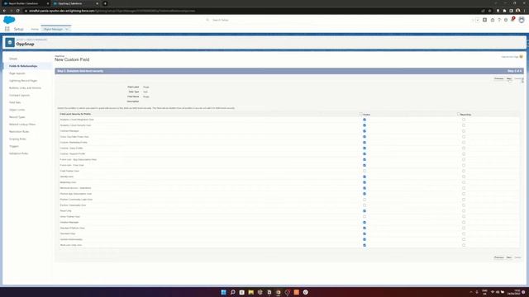Click the top Next button
This screenshot has width=529, height=297.
509,79
